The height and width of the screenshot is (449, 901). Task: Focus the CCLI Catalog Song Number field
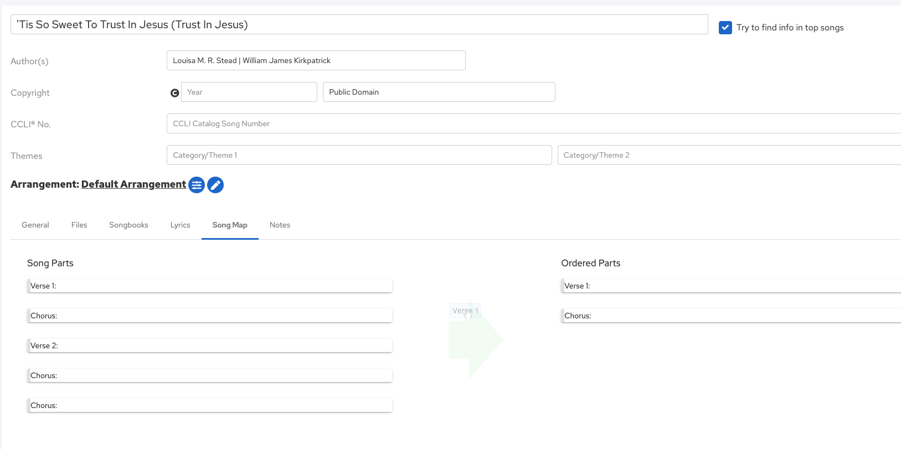(532, 123)
